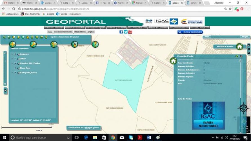Click the IGAC Imagen No Disponible thumbnail

click(208, 116)
